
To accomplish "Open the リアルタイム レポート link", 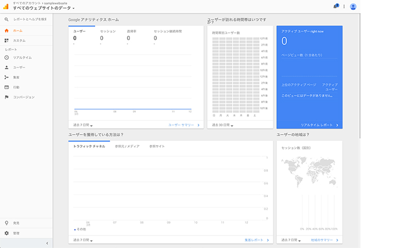I will click(x=319, y=125).
